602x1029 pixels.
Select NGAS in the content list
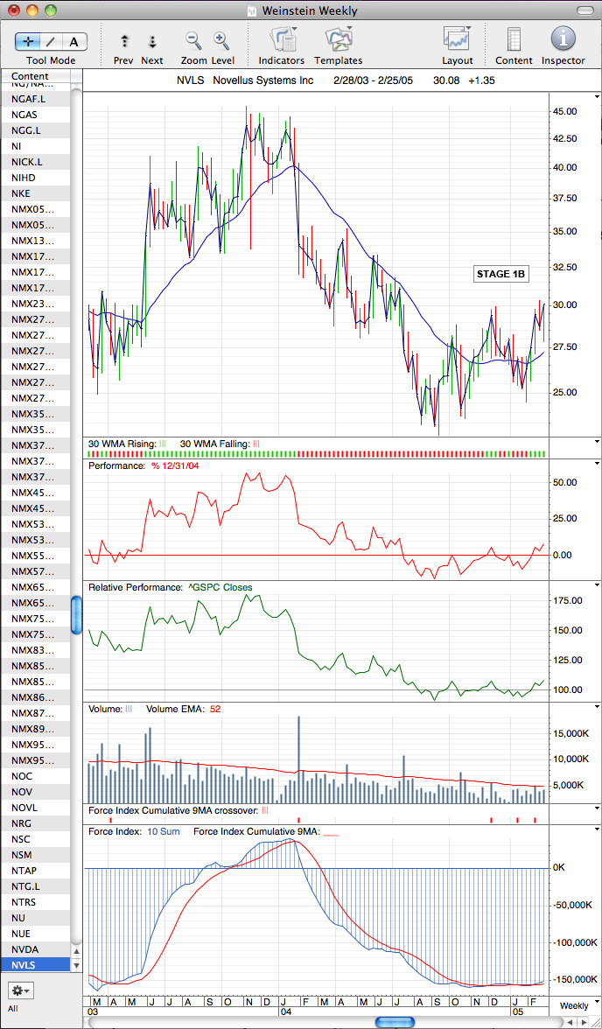35,114
